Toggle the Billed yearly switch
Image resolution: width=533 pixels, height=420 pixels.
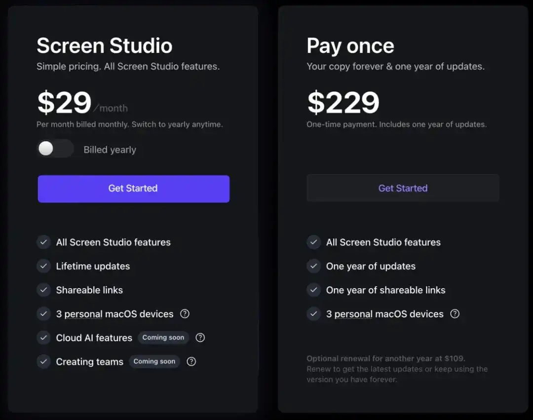55,149
